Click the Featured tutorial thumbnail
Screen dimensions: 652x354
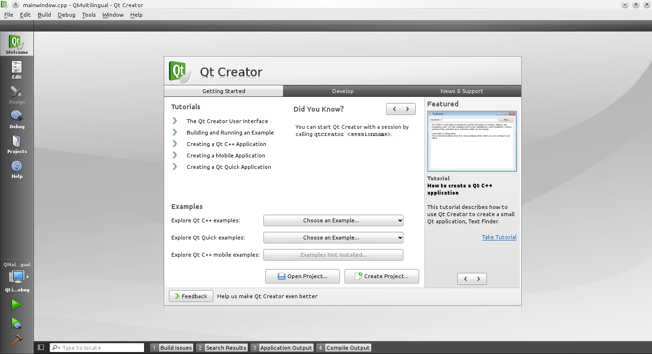[x=472, y=141]
